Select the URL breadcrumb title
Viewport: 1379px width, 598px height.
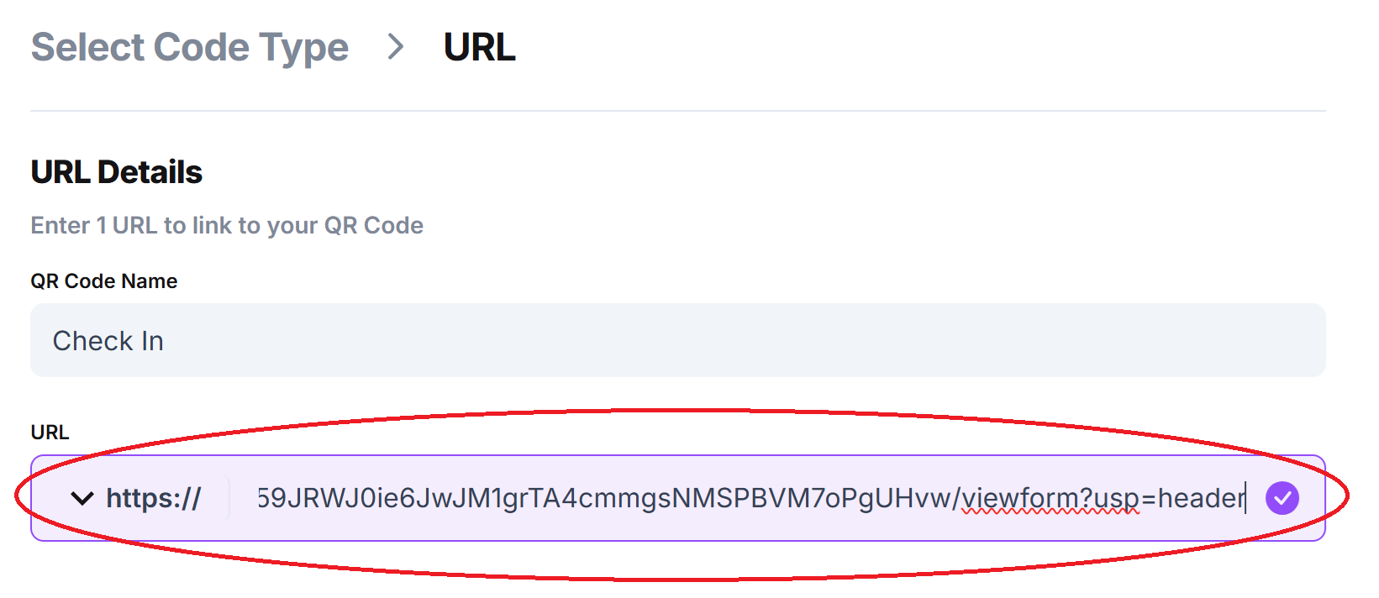click(480, 47)
